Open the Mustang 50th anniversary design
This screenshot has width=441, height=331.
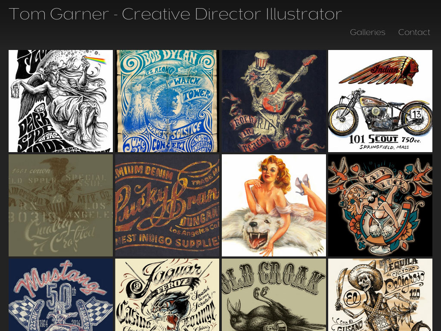click(x=61, y=295)
